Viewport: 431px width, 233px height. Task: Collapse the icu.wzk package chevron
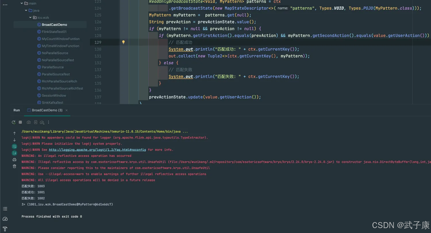pyautogui.click(x=30, y=17)
